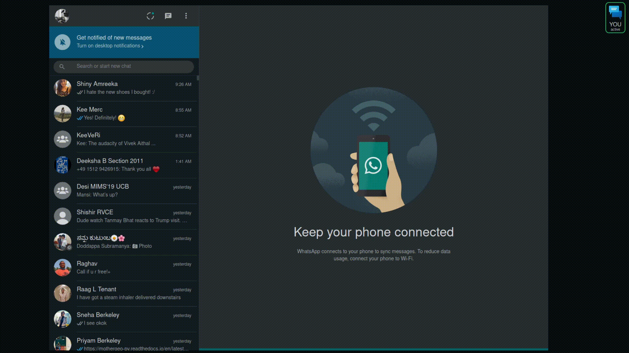Turn on desktop notifications link
The width and height of the screenshot is (629, 353).
coord(108,46)
